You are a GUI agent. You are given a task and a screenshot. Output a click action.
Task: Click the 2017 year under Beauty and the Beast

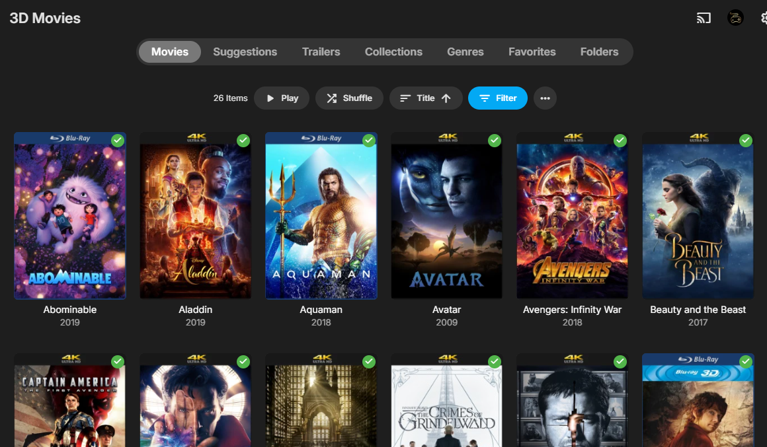698,322
